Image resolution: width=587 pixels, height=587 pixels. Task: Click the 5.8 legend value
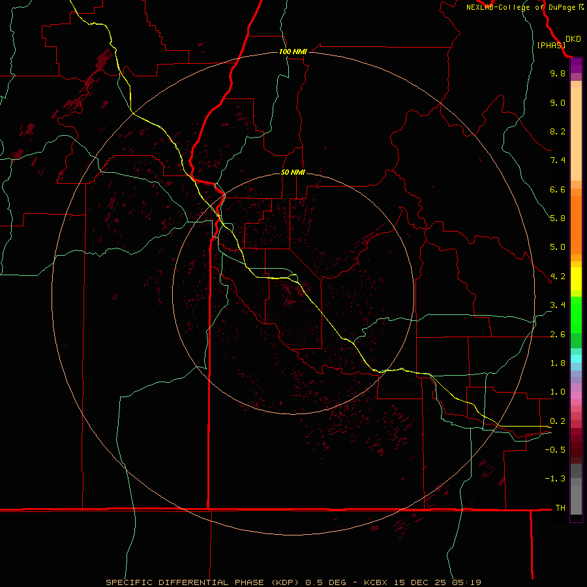point(558,218)
